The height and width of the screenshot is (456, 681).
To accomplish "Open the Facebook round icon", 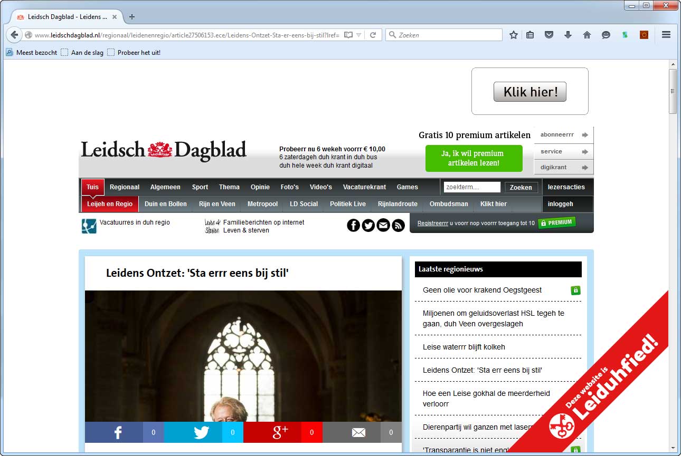I will pos(353,226).
